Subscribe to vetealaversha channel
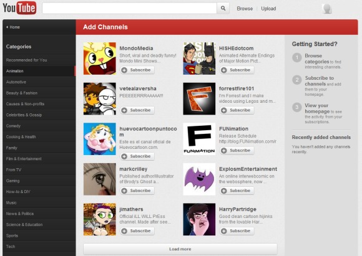The height and width of the screenshot is (256, 362). [137, 110]
